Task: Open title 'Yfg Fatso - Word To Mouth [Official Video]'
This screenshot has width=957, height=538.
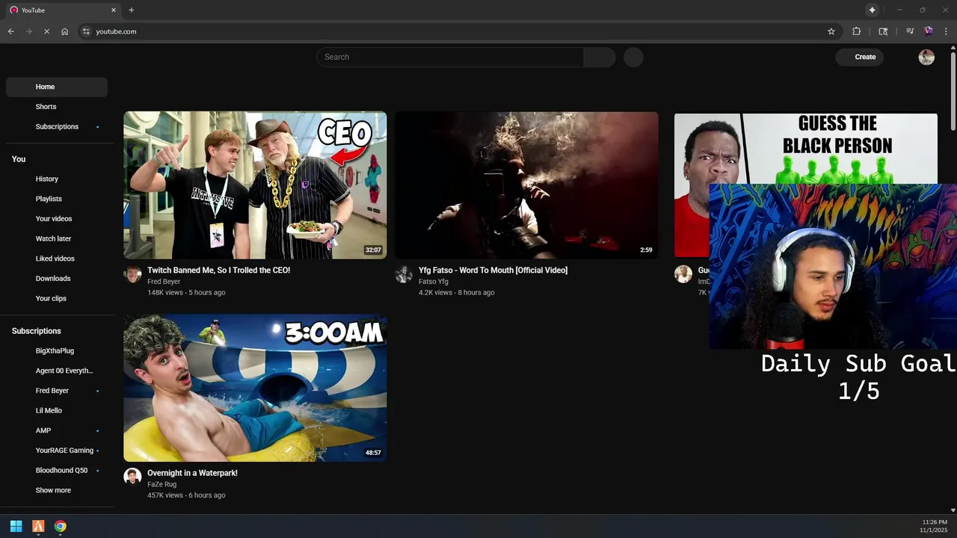Action: click(493, 270)
